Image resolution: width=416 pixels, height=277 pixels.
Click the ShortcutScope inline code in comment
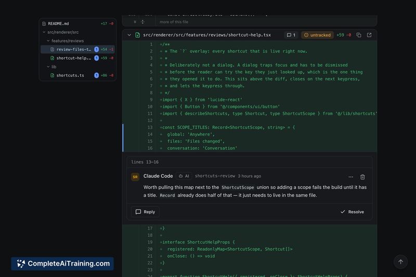tap(238, 188)
